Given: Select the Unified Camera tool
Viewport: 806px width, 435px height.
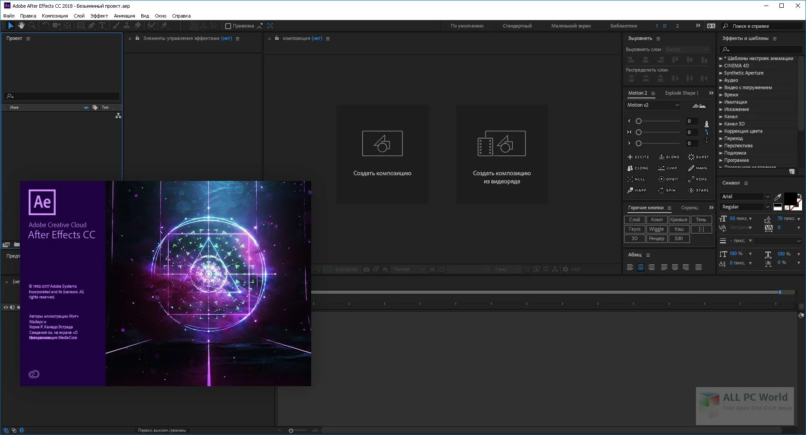Looking at the screenshot, I should point(56,26).
